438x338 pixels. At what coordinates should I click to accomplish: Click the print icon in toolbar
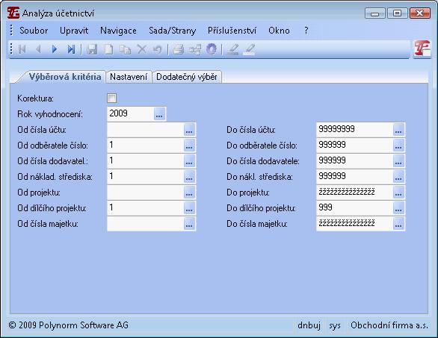pyautogui.click(x=178, y=49)
